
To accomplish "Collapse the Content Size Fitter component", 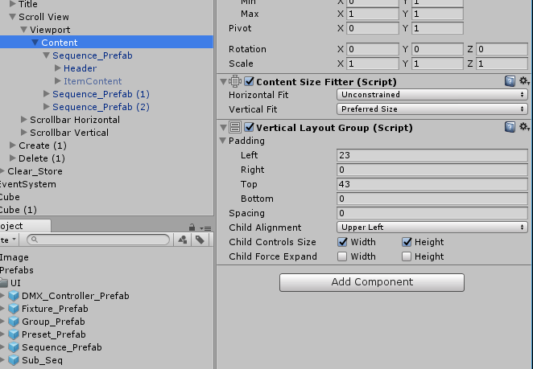I will click(223, 82).
